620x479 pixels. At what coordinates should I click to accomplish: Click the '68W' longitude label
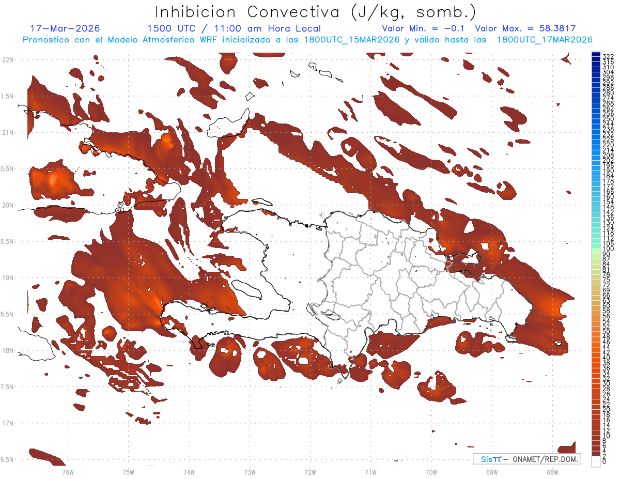pyautogui.click(x=552, y=472)
